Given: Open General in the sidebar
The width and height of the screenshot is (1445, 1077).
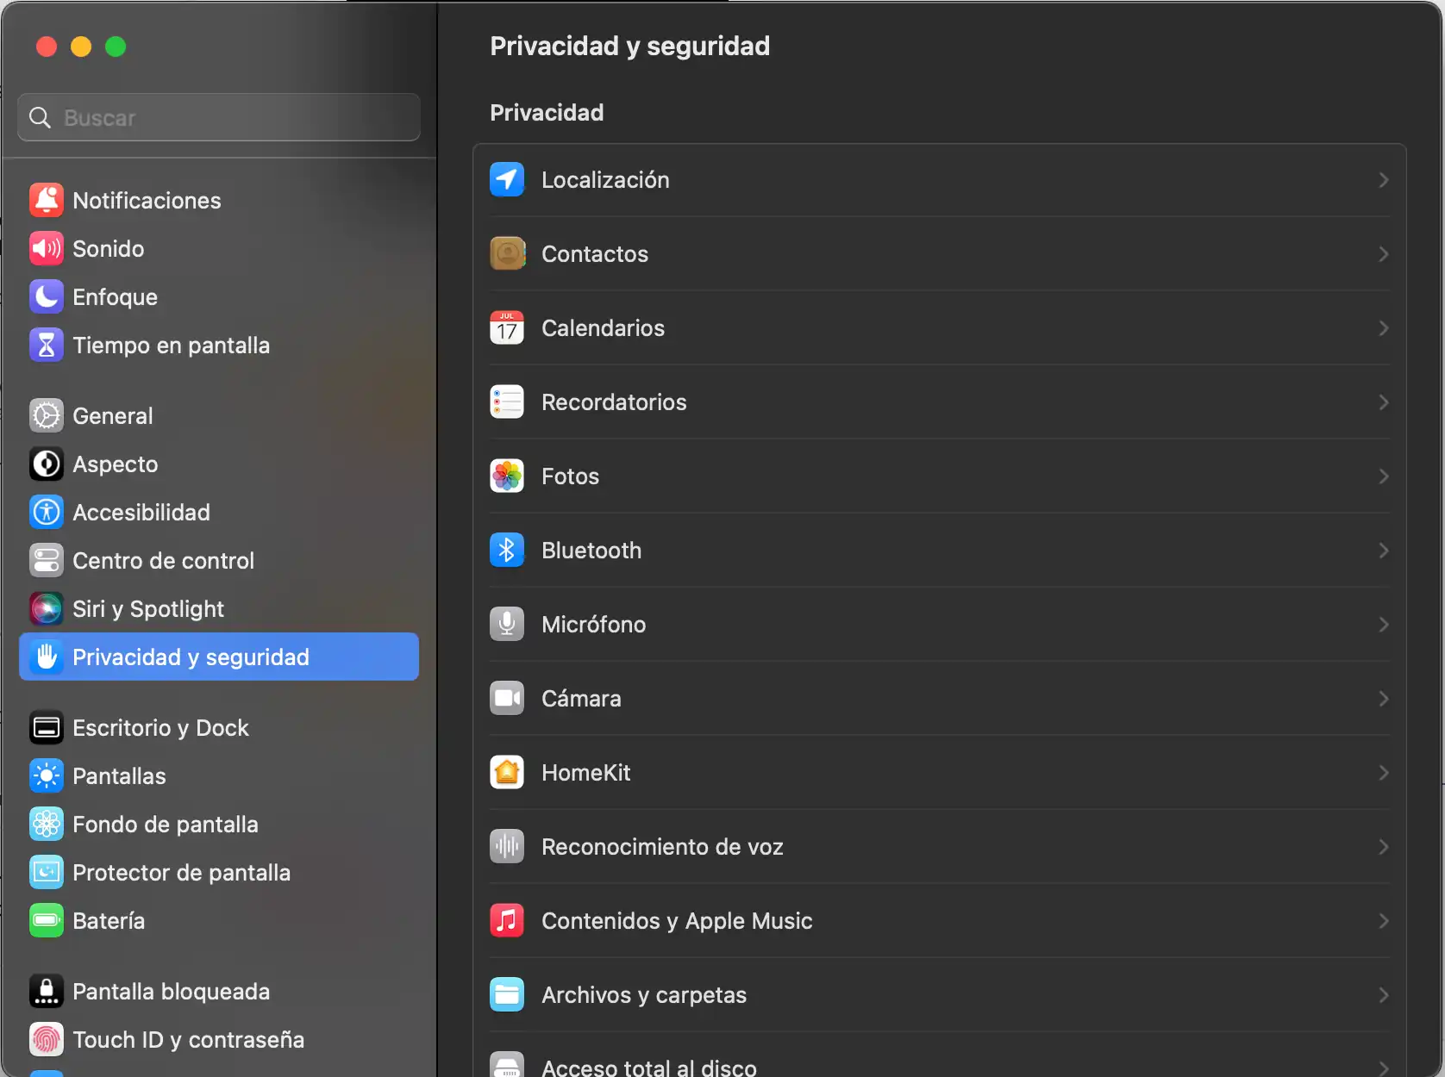Looking at the screenshot, I should [113, 416].
